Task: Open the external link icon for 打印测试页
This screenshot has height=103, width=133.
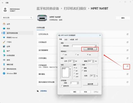Action: (x=127, y=42)
